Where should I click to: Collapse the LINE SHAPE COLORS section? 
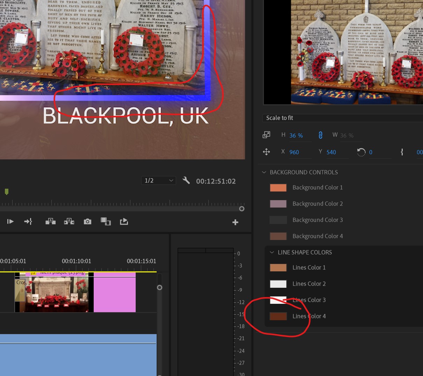(x=272, y=252)
